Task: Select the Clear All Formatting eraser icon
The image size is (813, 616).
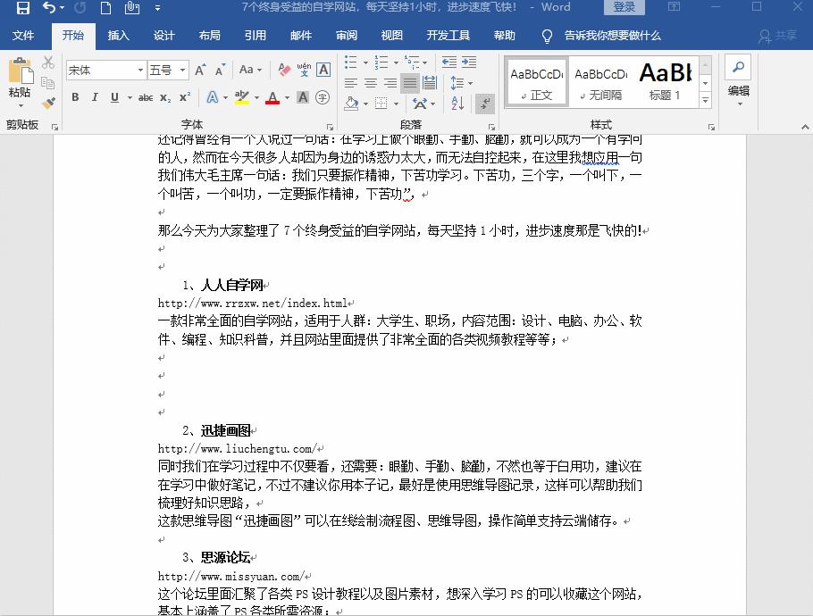Action: 283,70
